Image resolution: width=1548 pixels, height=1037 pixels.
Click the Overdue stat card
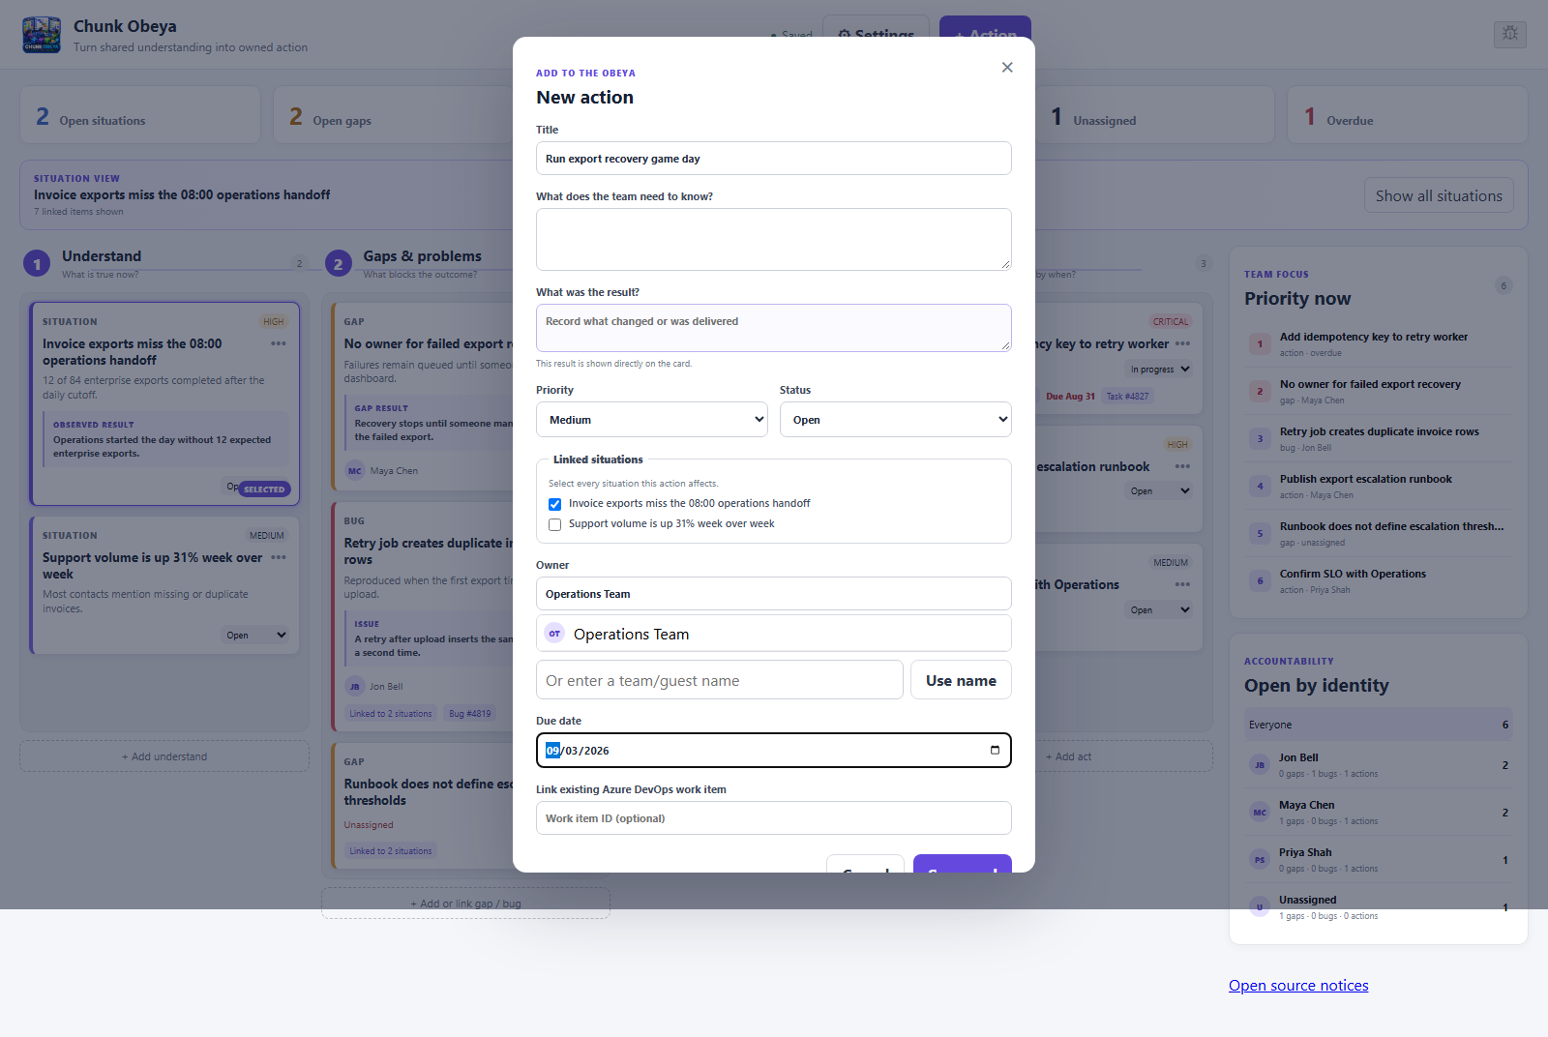[x=1408, y=115]
